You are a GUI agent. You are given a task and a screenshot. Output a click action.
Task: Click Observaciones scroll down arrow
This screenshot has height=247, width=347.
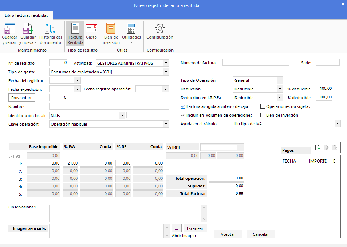pos(204,219)
